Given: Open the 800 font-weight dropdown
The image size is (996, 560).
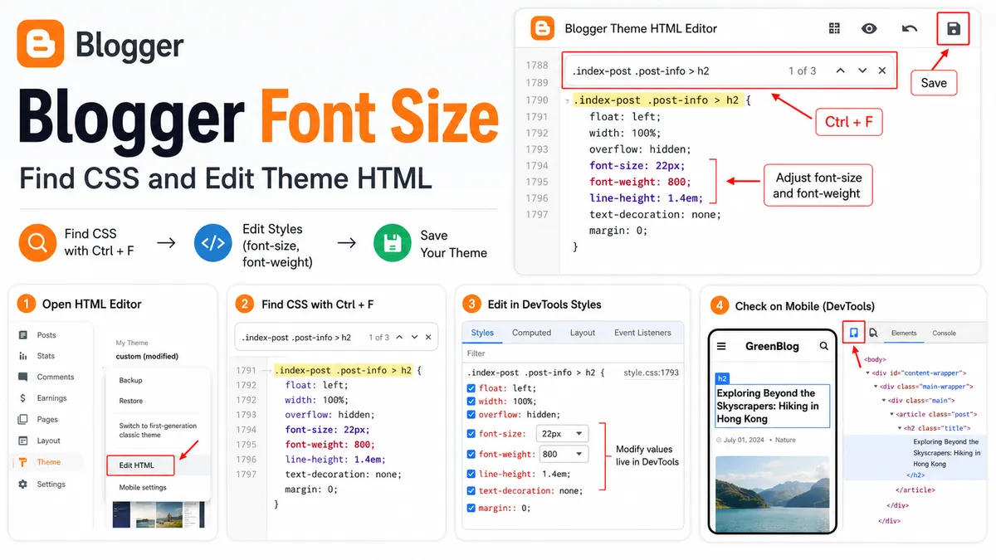Looking at the screenshot, I should click(x=564, y=454).
